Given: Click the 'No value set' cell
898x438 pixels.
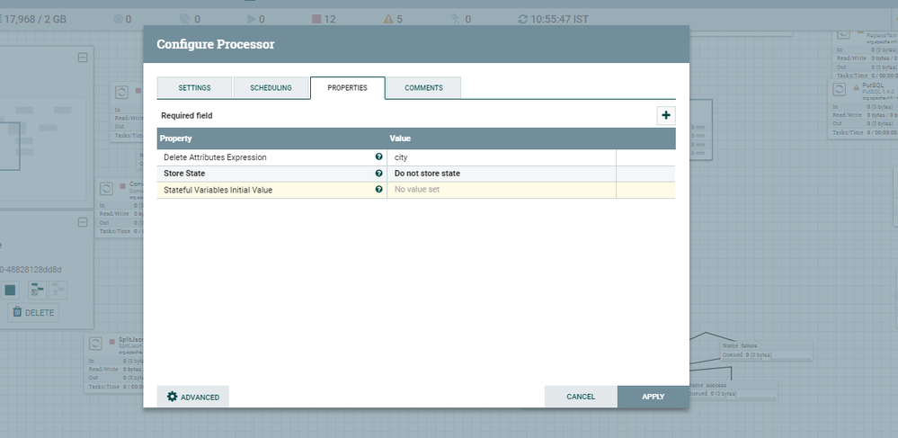Looking at the screenshot, I should pos(502,190).
